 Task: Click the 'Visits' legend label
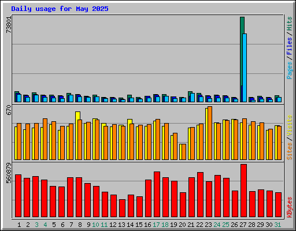pos(290,125)
